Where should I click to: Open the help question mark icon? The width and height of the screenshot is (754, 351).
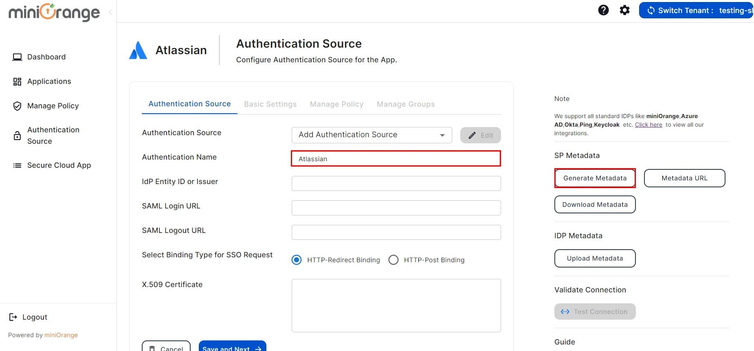click(603, 10)
